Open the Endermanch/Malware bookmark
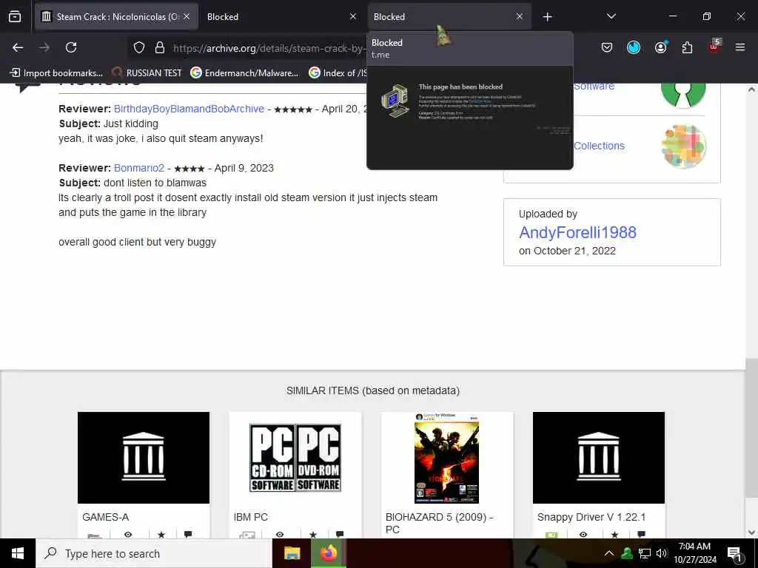This screenshot has width=758, height=568. [x=244, y=73]
